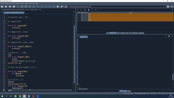Viewport: 174px width, 98px height.
Task: Select value cell of variable s
Action: point(131,20)
